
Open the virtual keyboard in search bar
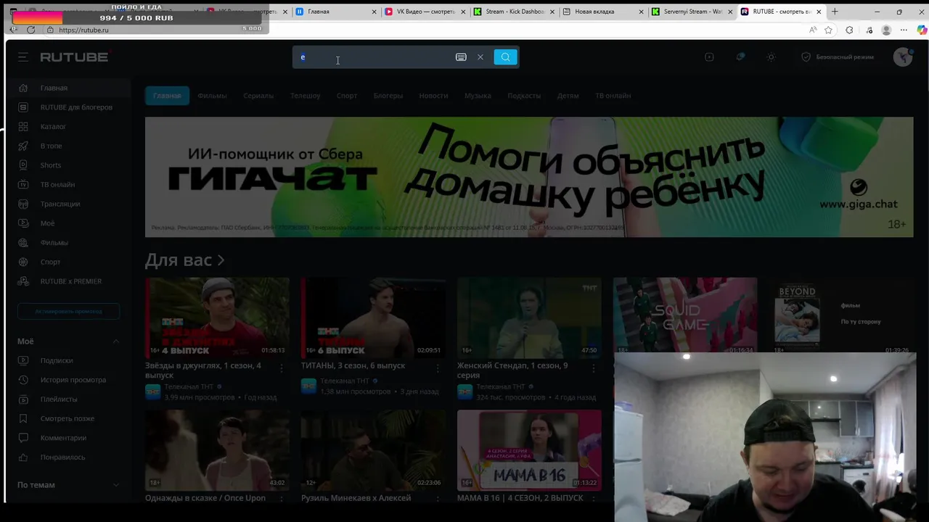461,57
